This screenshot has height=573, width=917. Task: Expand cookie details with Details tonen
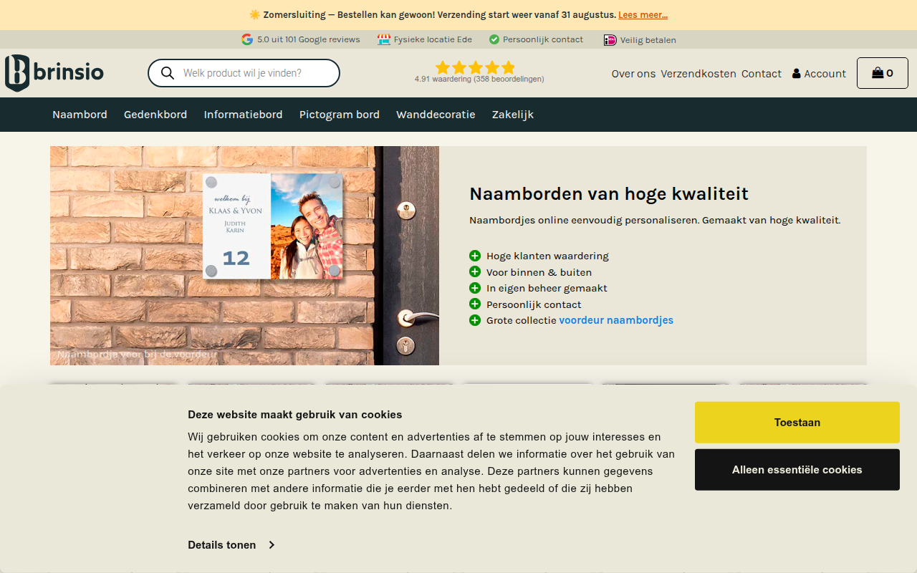[x=231, y=545]
